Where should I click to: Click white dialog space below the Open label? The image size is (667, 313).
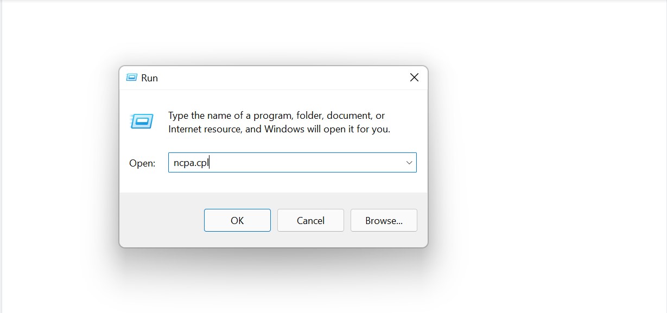point(142,182)
